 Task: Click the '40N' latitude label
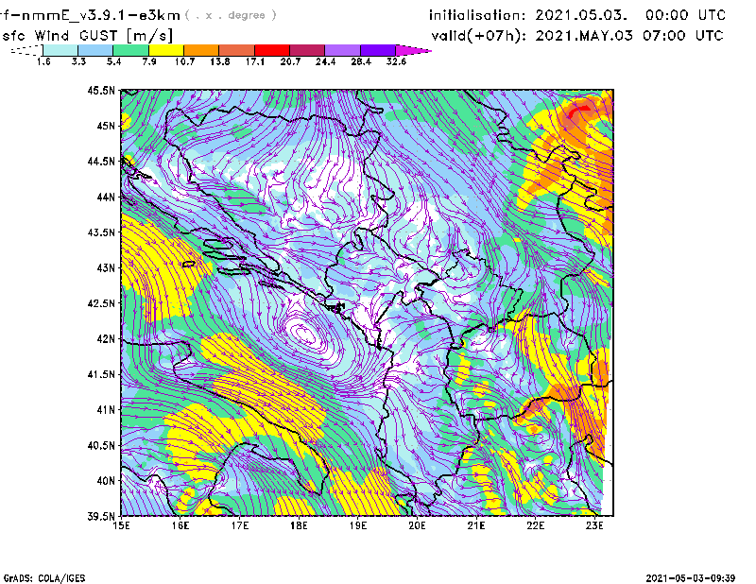[x=106, y=481]
